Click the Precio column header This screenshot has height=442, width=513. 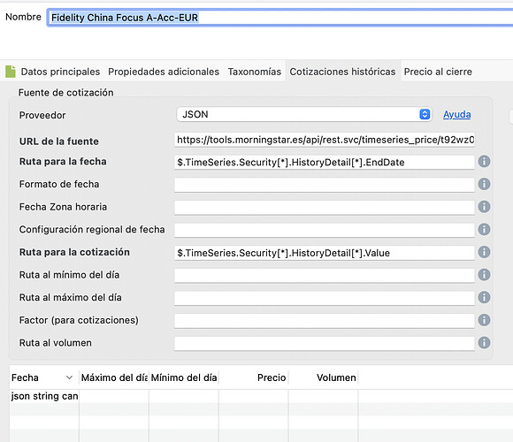(272, 377)
